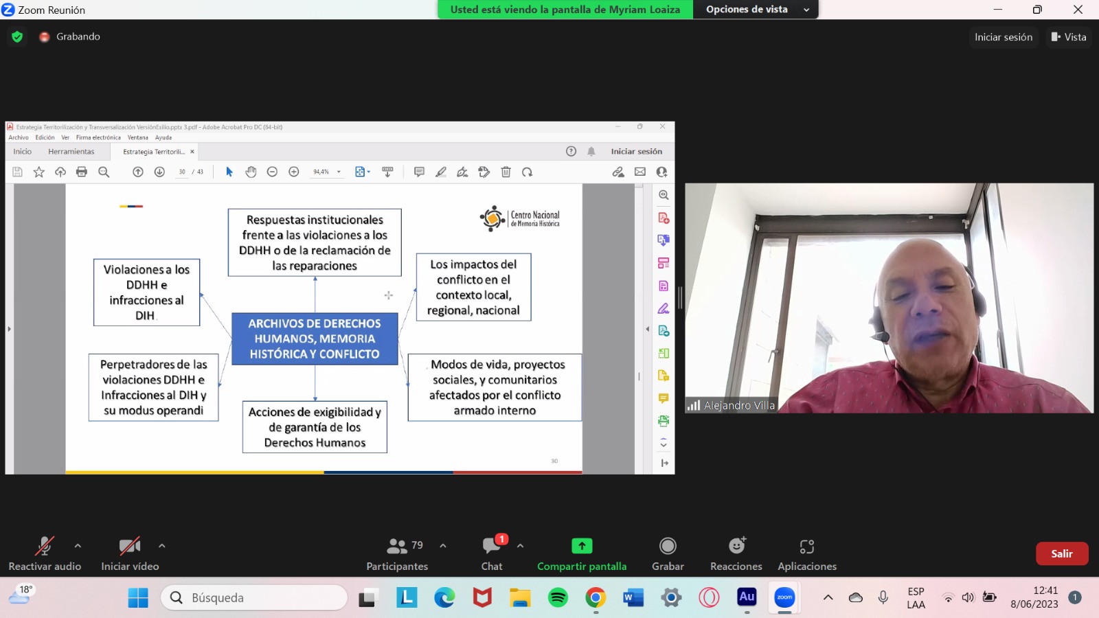Screen dimensions: 1099x618
Task: Click the rotate icon in Acrobat toolbar
Action: coord(527,172)
